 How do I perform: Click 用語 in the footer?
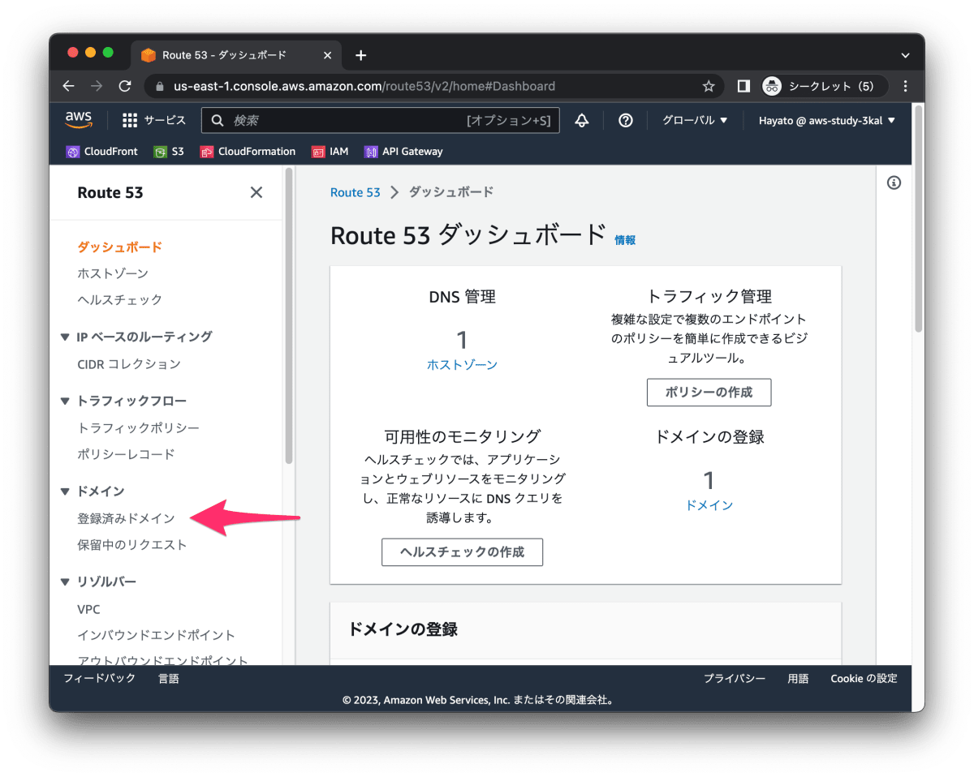coord(798,679)
